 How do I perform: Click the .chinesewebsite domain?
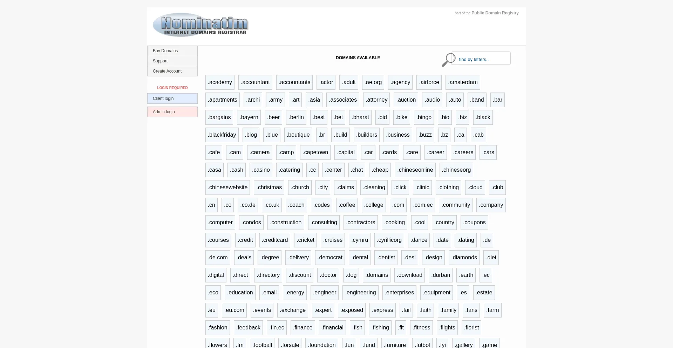point(227,187)
